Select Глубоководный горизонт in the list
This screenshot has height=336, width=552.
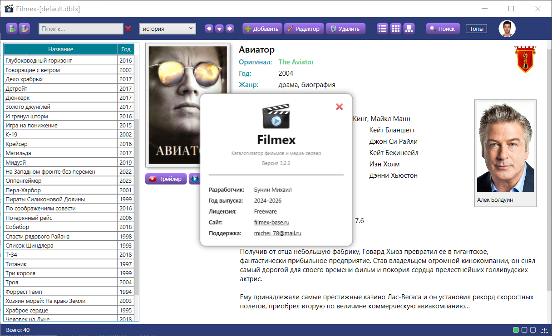[69, 61]
